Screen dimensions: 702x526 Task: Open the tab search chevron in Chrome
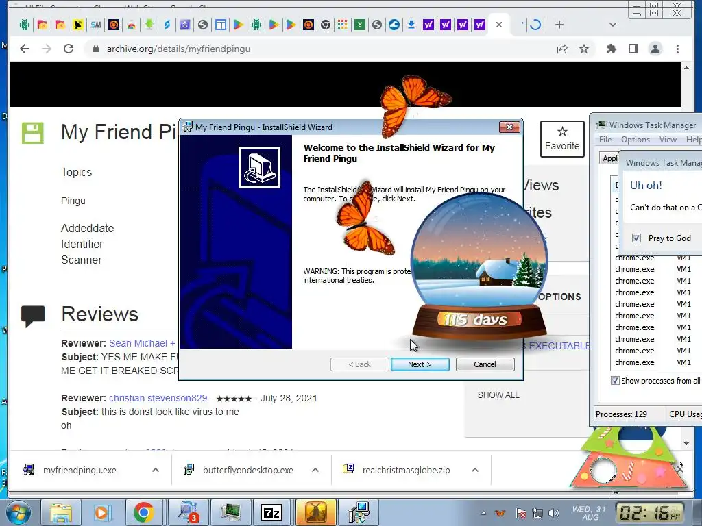[x=613, y=25]
